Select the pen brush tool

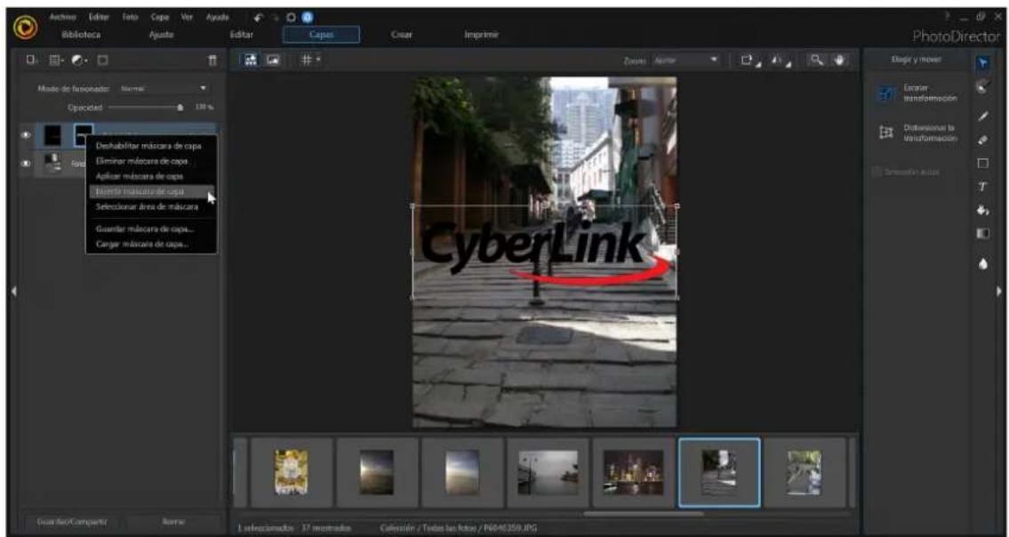point(983,116)
